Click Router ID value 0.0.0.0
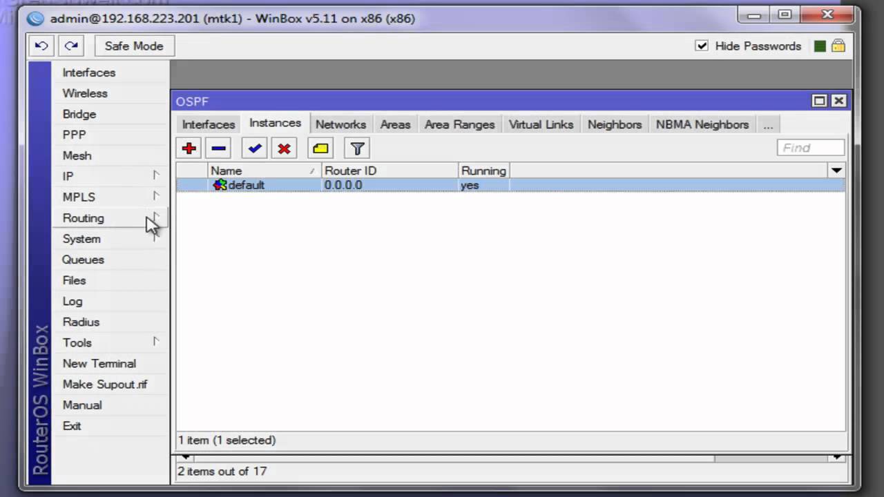 [343, 185]
